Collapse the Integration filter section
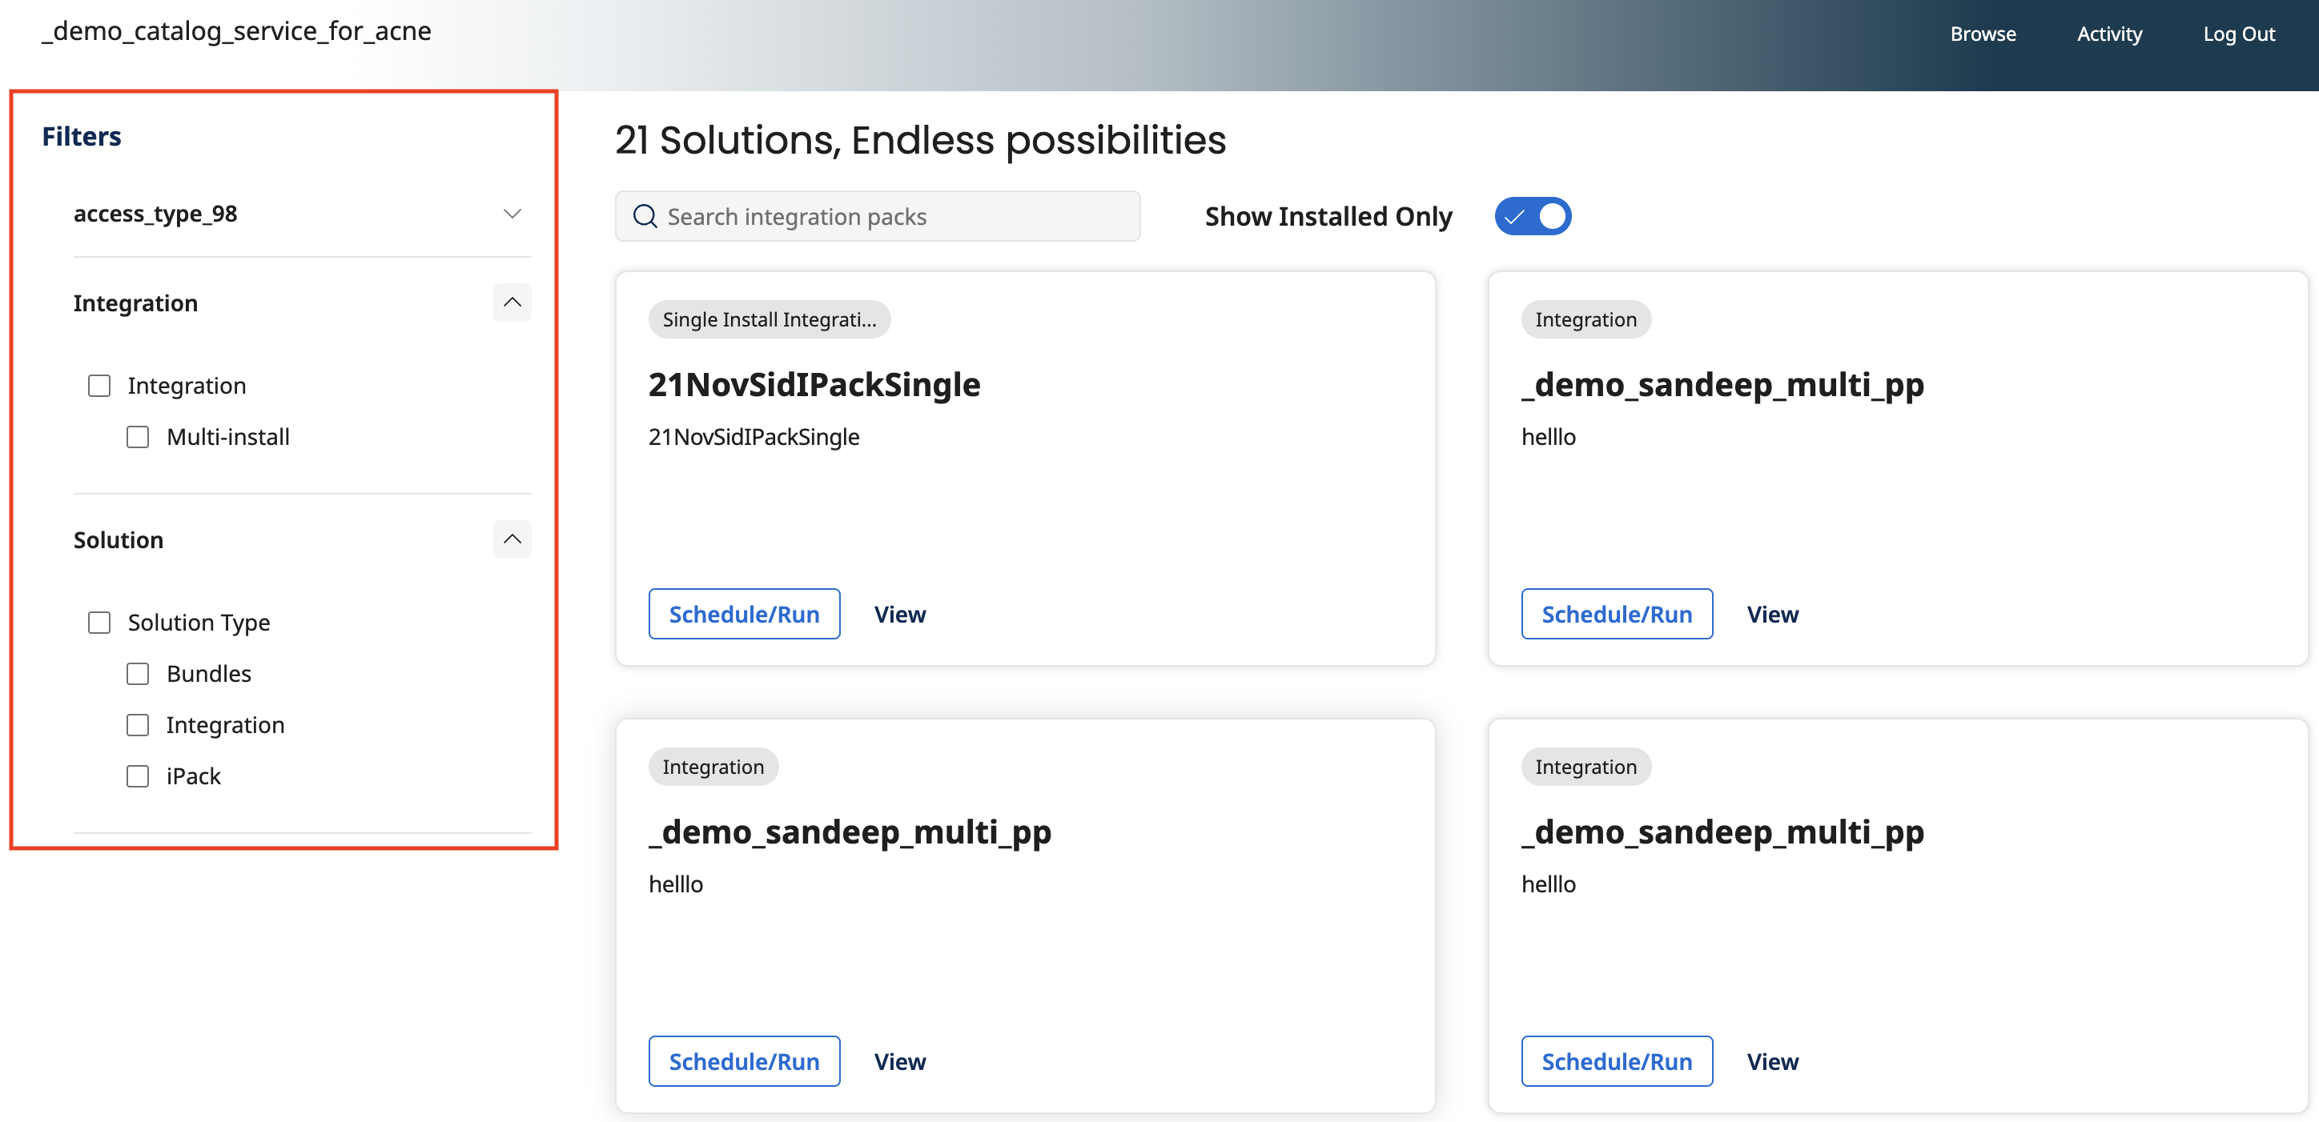Image resolution: width=2319 pixels, height=1122 pixels. click(512, 303)
